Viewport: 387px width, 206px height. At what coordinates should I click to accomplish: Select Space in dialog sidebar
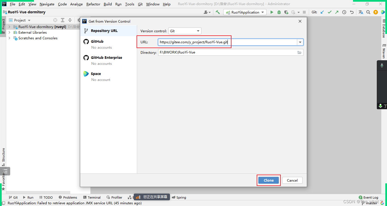pyautogui.click(x=109, y=76)
